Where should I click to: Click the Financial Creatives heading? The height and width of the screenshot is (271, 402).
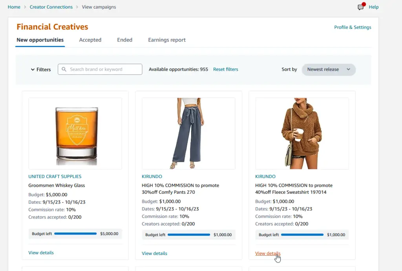coord(52,27)
